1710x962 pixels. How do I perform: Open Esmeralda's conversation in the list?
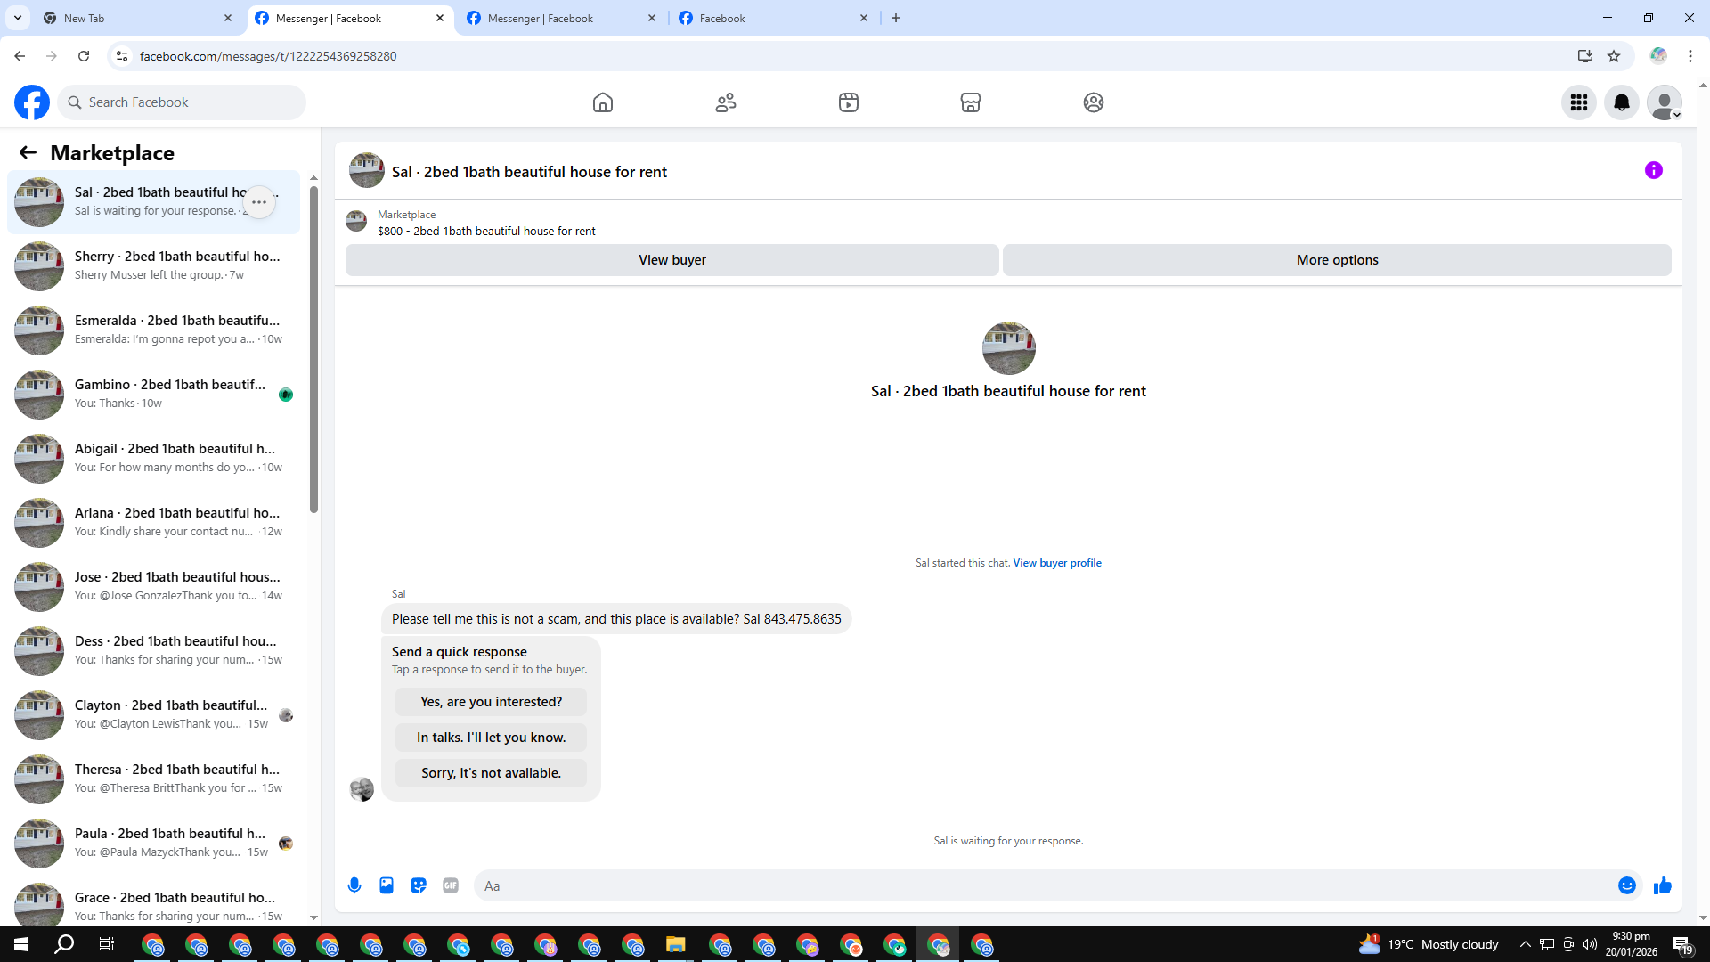[153, 330]
